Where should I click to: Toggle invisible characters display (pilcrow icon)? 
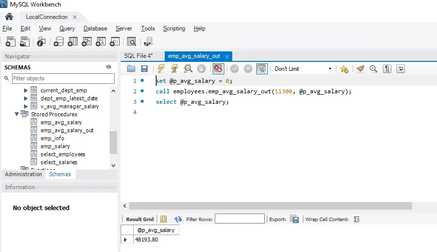click(387, 69)
